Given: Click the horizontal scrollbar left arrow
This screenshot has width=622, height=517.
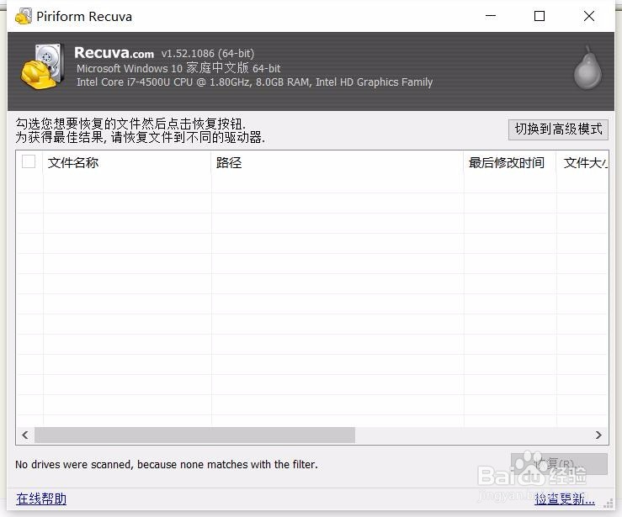Looking at the screenshot, I should [x=25, y=435].
